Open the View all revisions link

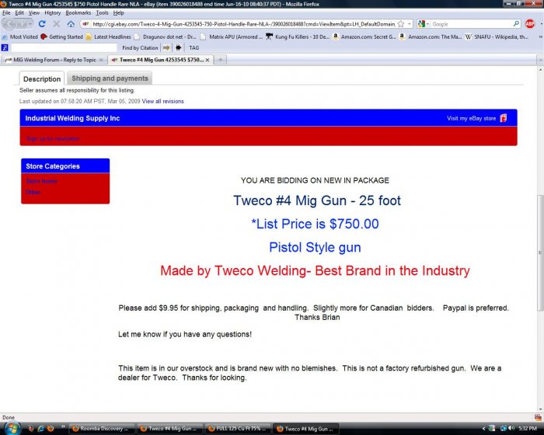point(162,101)
